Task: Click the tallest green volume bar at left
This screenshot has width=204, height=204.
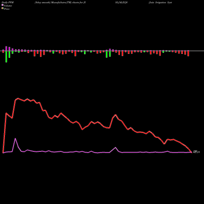Action: coord(6,57)
